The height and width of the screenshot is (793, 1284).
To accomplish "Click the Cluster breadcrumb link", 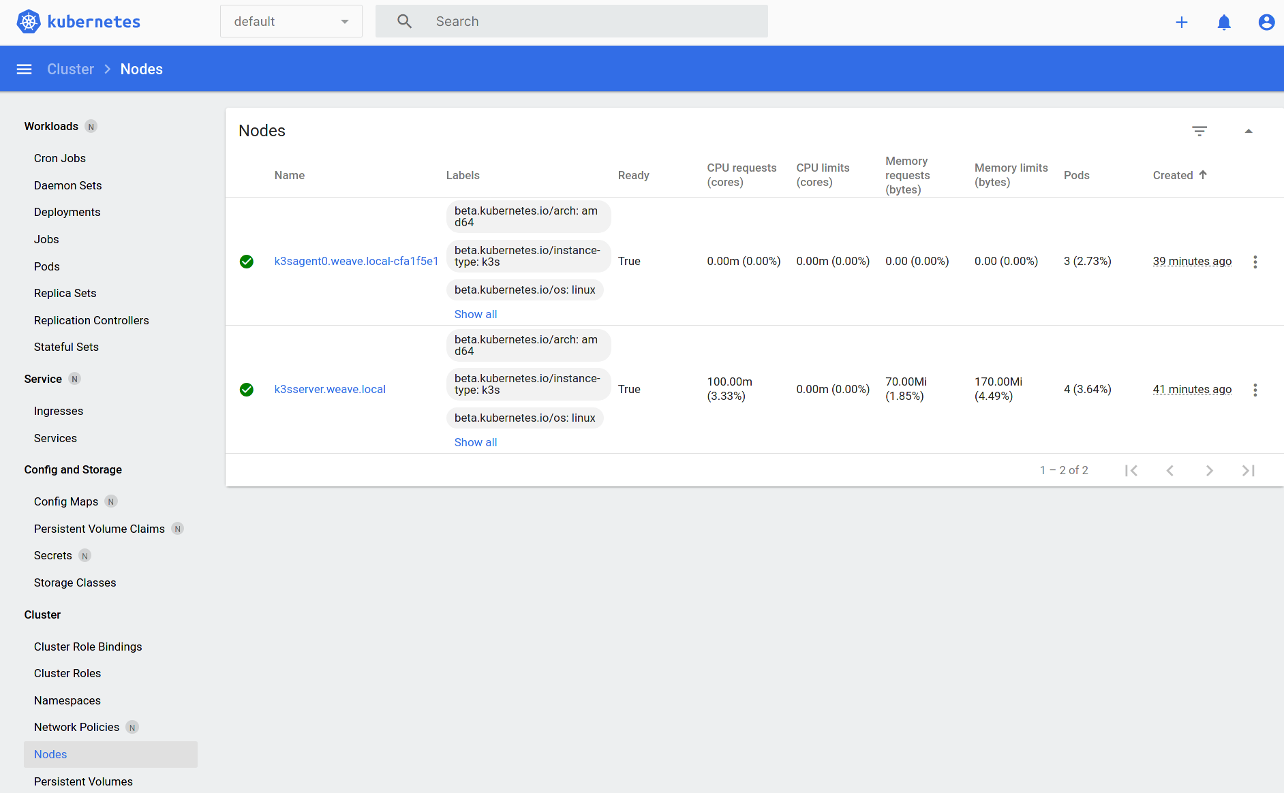I will pyautogui.click(x=70, y=69).
